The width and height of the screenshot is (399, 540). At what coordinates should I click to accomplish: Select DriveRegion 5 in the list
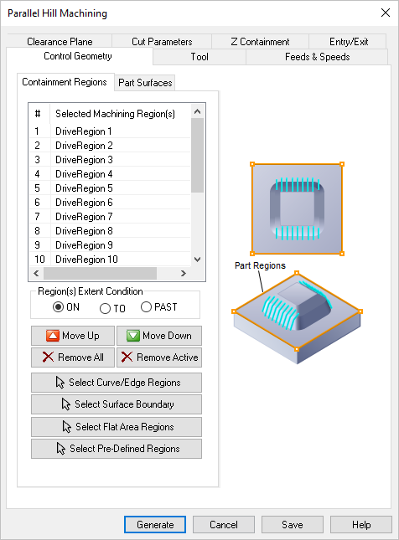coord(110,188)
